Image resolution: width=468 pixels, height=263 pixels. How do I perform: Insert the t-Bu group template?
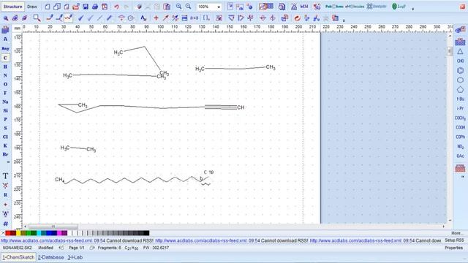pos(460,99)
